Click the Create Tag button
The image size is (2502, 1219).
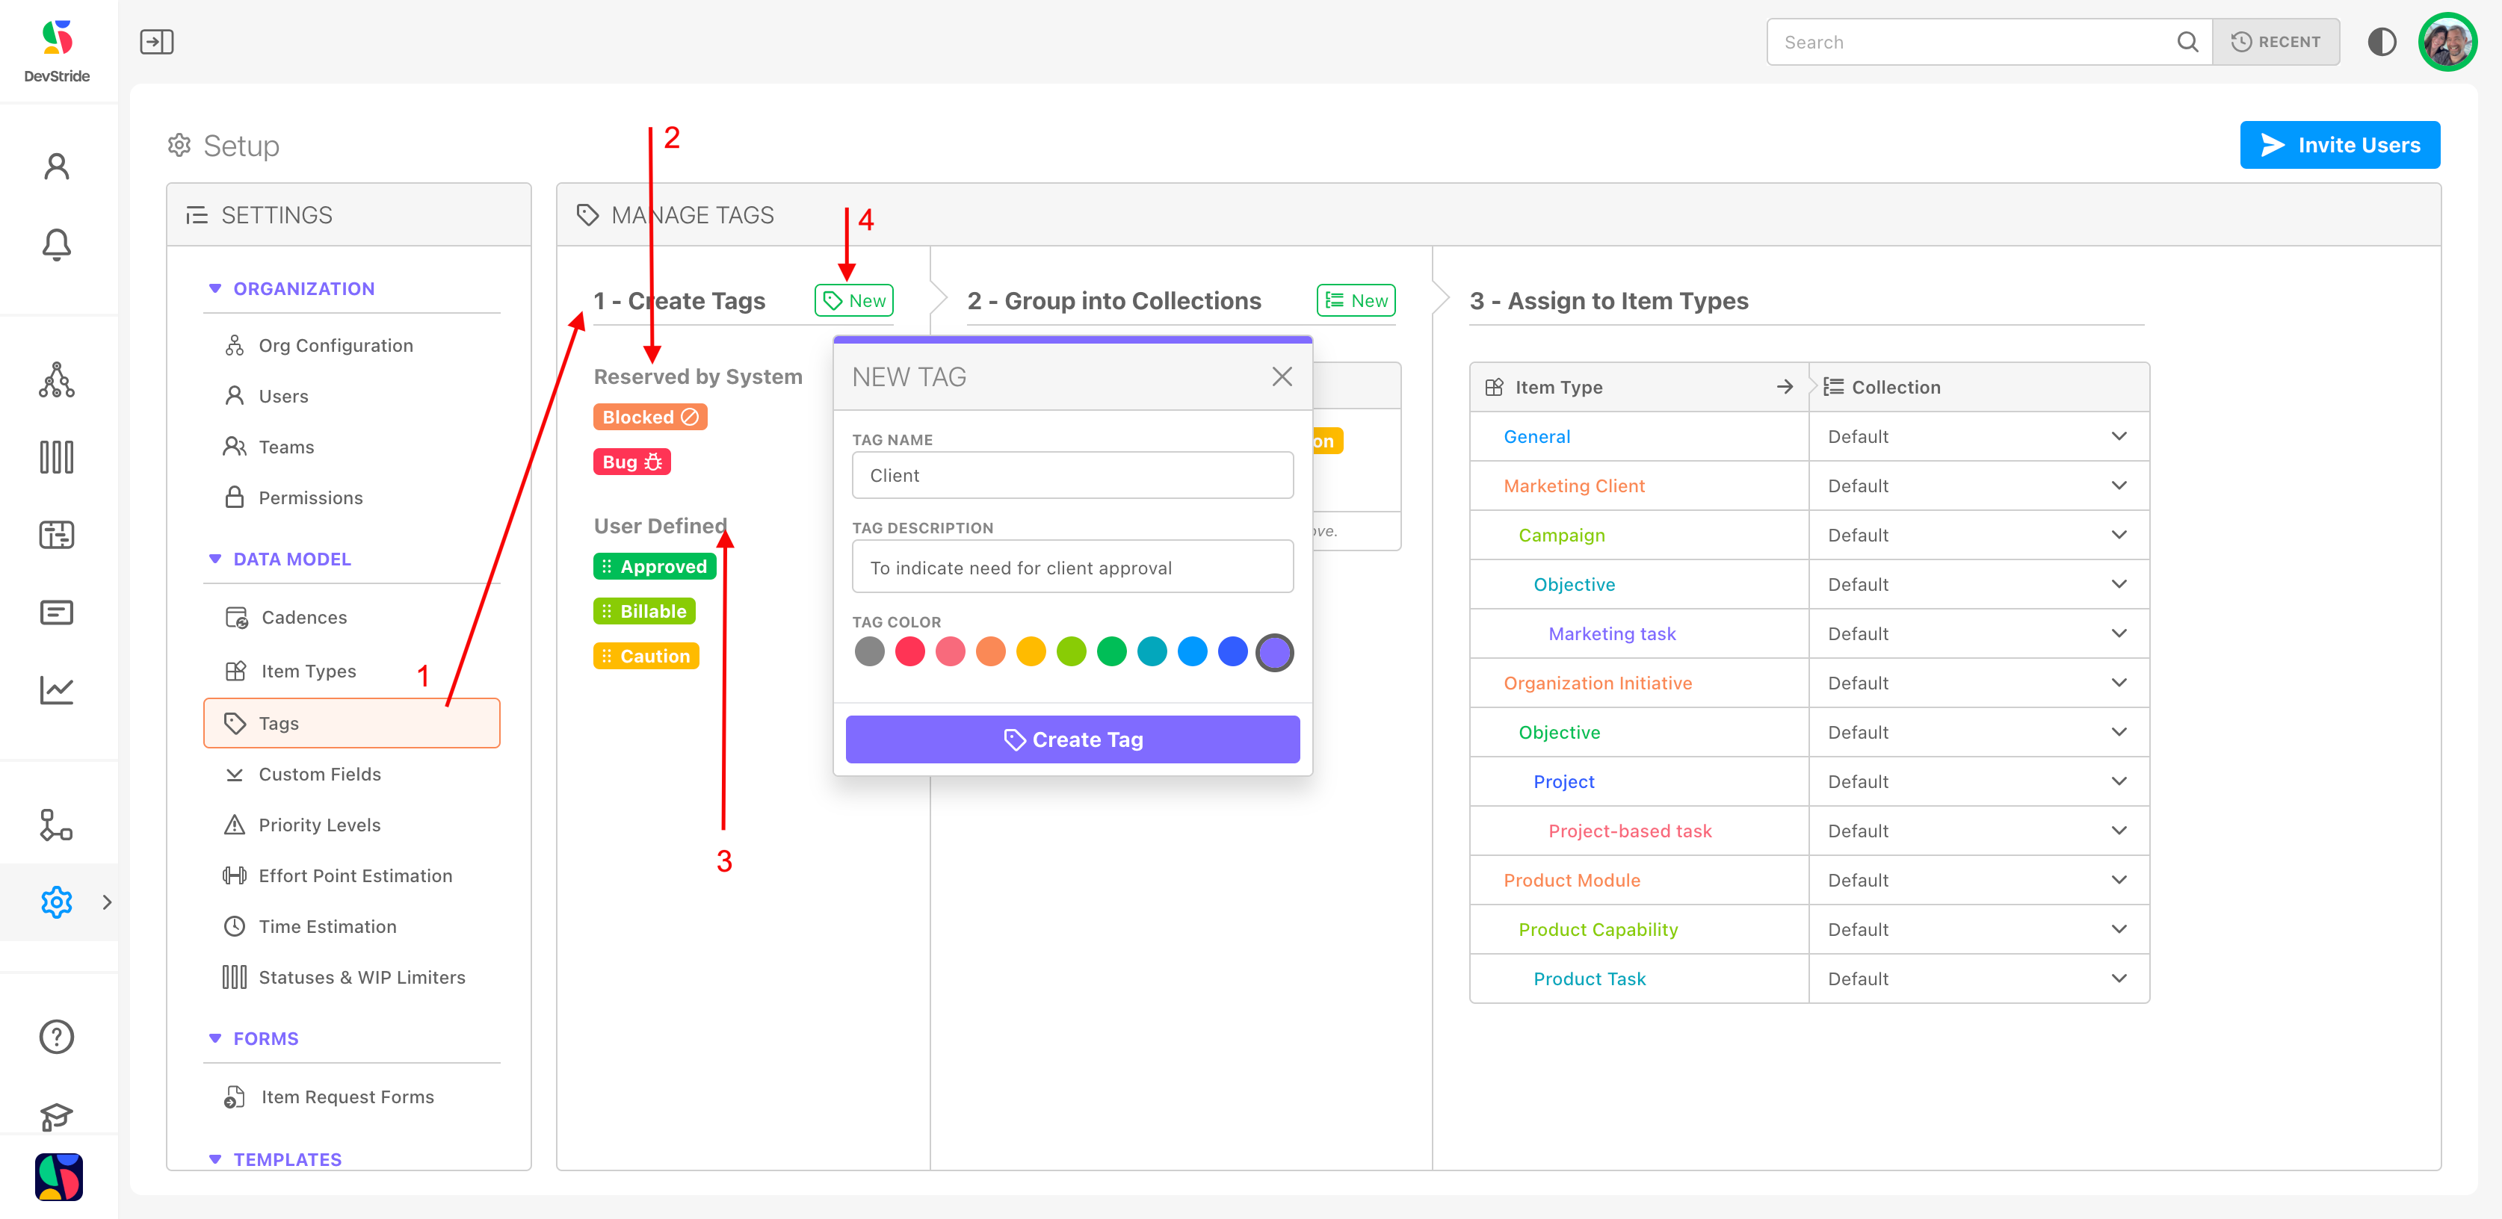coord(1072,739)
